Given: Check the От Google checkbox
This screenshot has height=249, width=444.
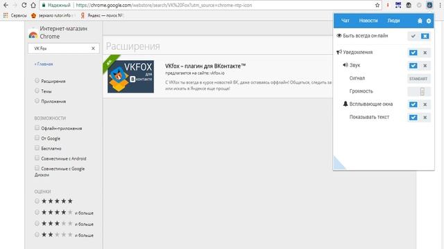Looking at the screenshot, I should [x=37, y=138].
